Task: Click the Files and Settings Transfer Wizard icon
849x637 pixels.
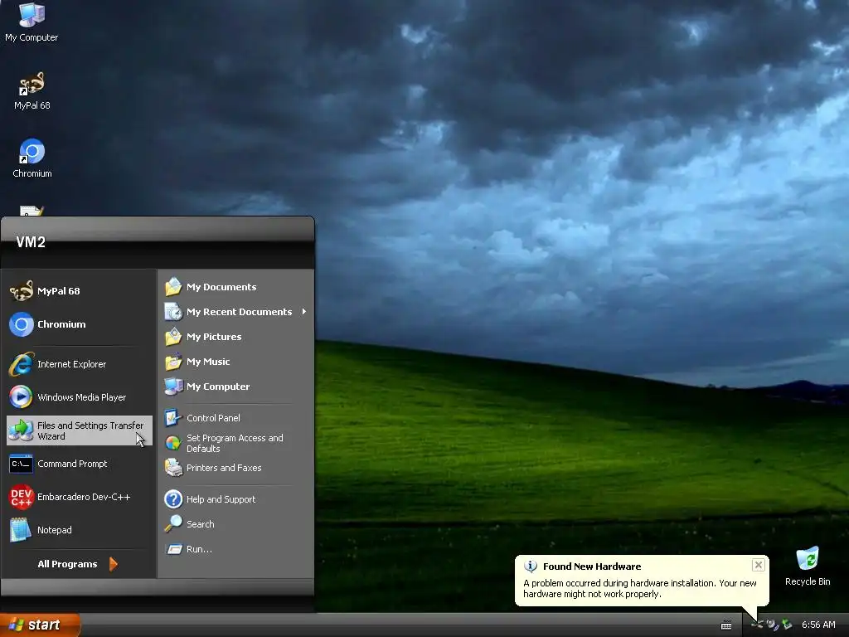Action: (21, 430)
